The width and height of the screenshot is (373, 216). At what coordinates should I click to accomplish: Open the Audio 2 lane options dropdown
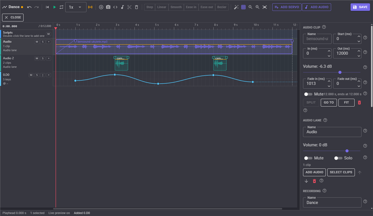[48, 58]
